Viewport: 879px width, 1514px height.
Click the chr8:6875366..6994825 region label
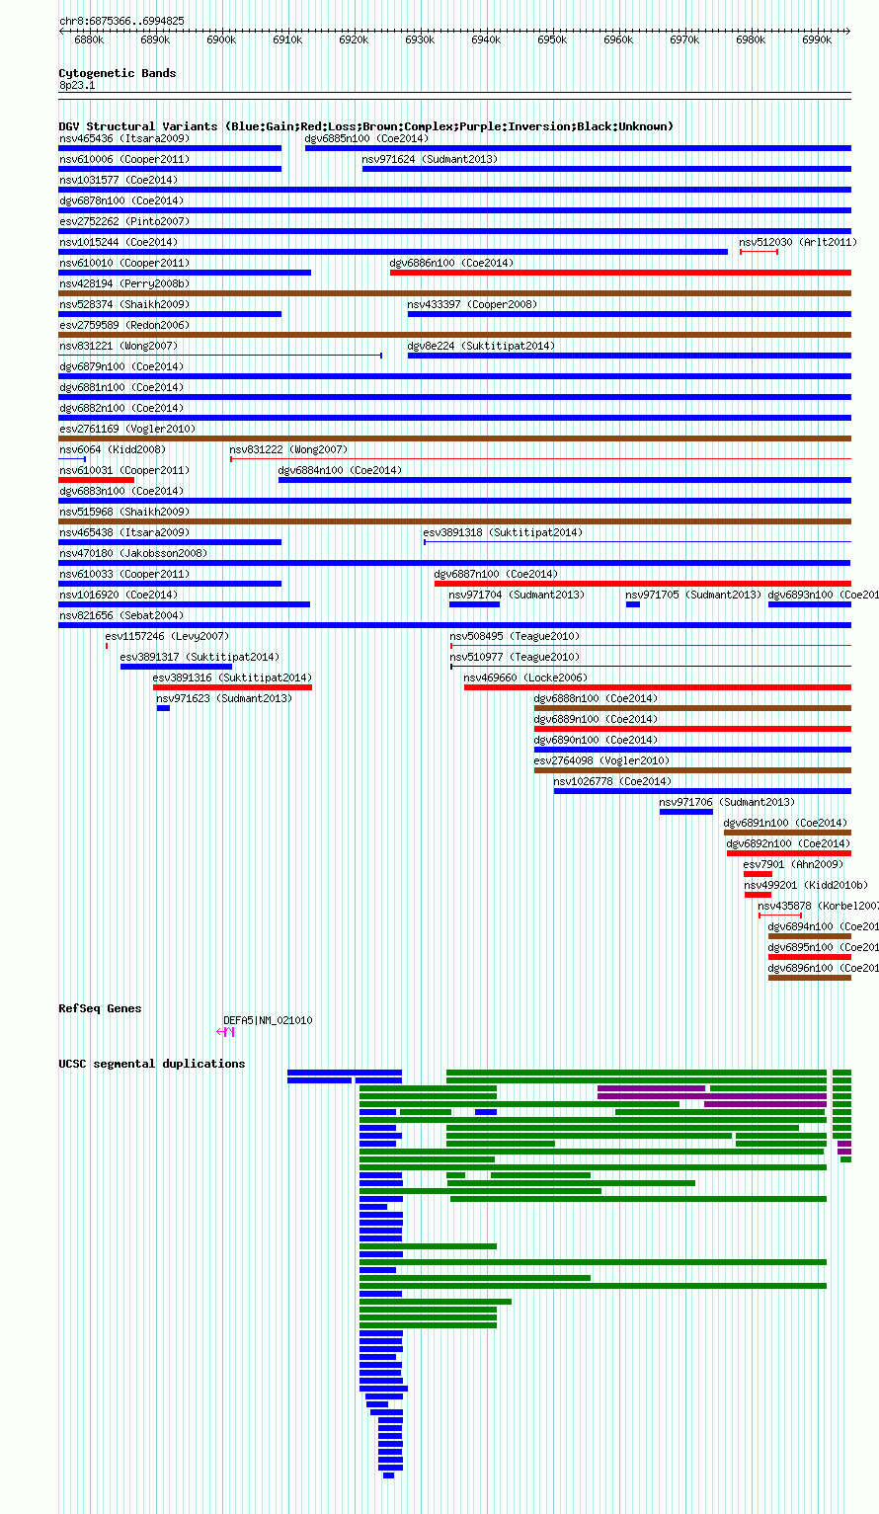tap(121, 21)
